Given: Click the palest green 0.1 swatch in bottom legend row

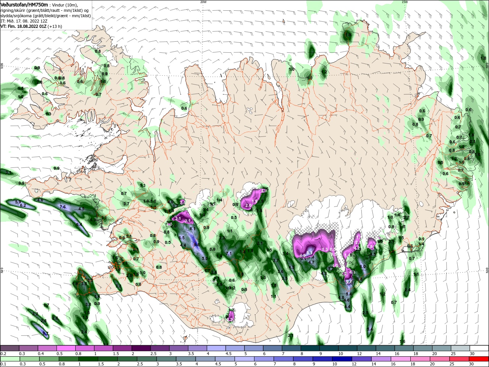Looking at the screenshot, I should (10, 359).
